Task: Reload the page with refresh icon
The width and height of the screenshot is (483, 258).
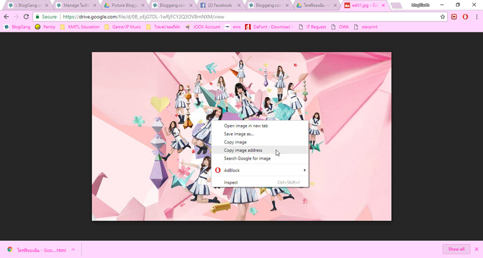Action: (26, 17)
